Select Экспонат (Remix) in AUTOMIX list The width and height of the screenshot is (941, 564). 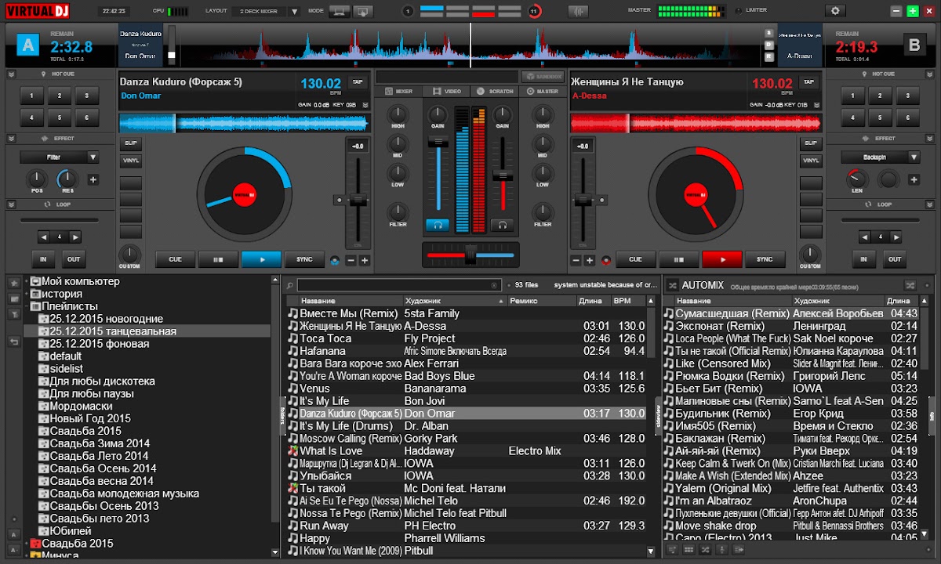(791, 326)
